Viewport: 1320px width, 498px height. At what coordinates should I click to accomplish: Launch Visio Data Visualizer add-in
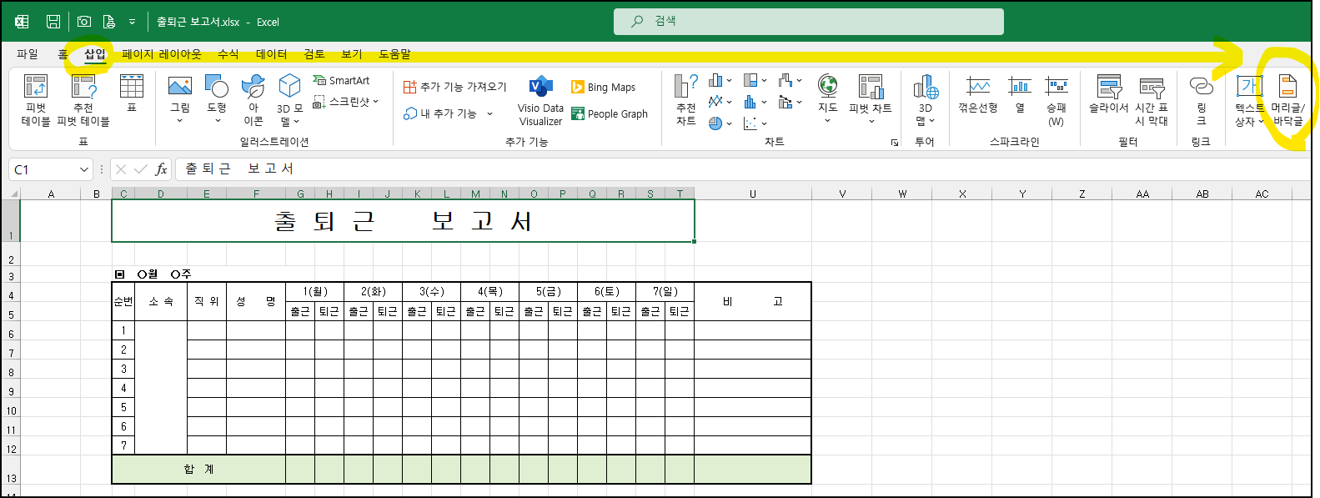[540, 100]
